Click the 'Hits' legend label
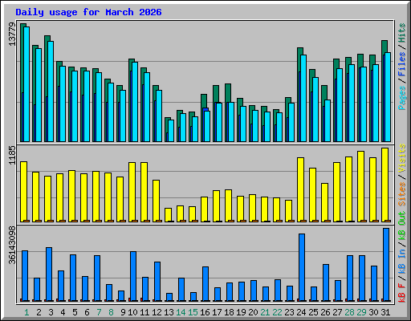This screenshot has height=321, width=411. tap(402, 33)
